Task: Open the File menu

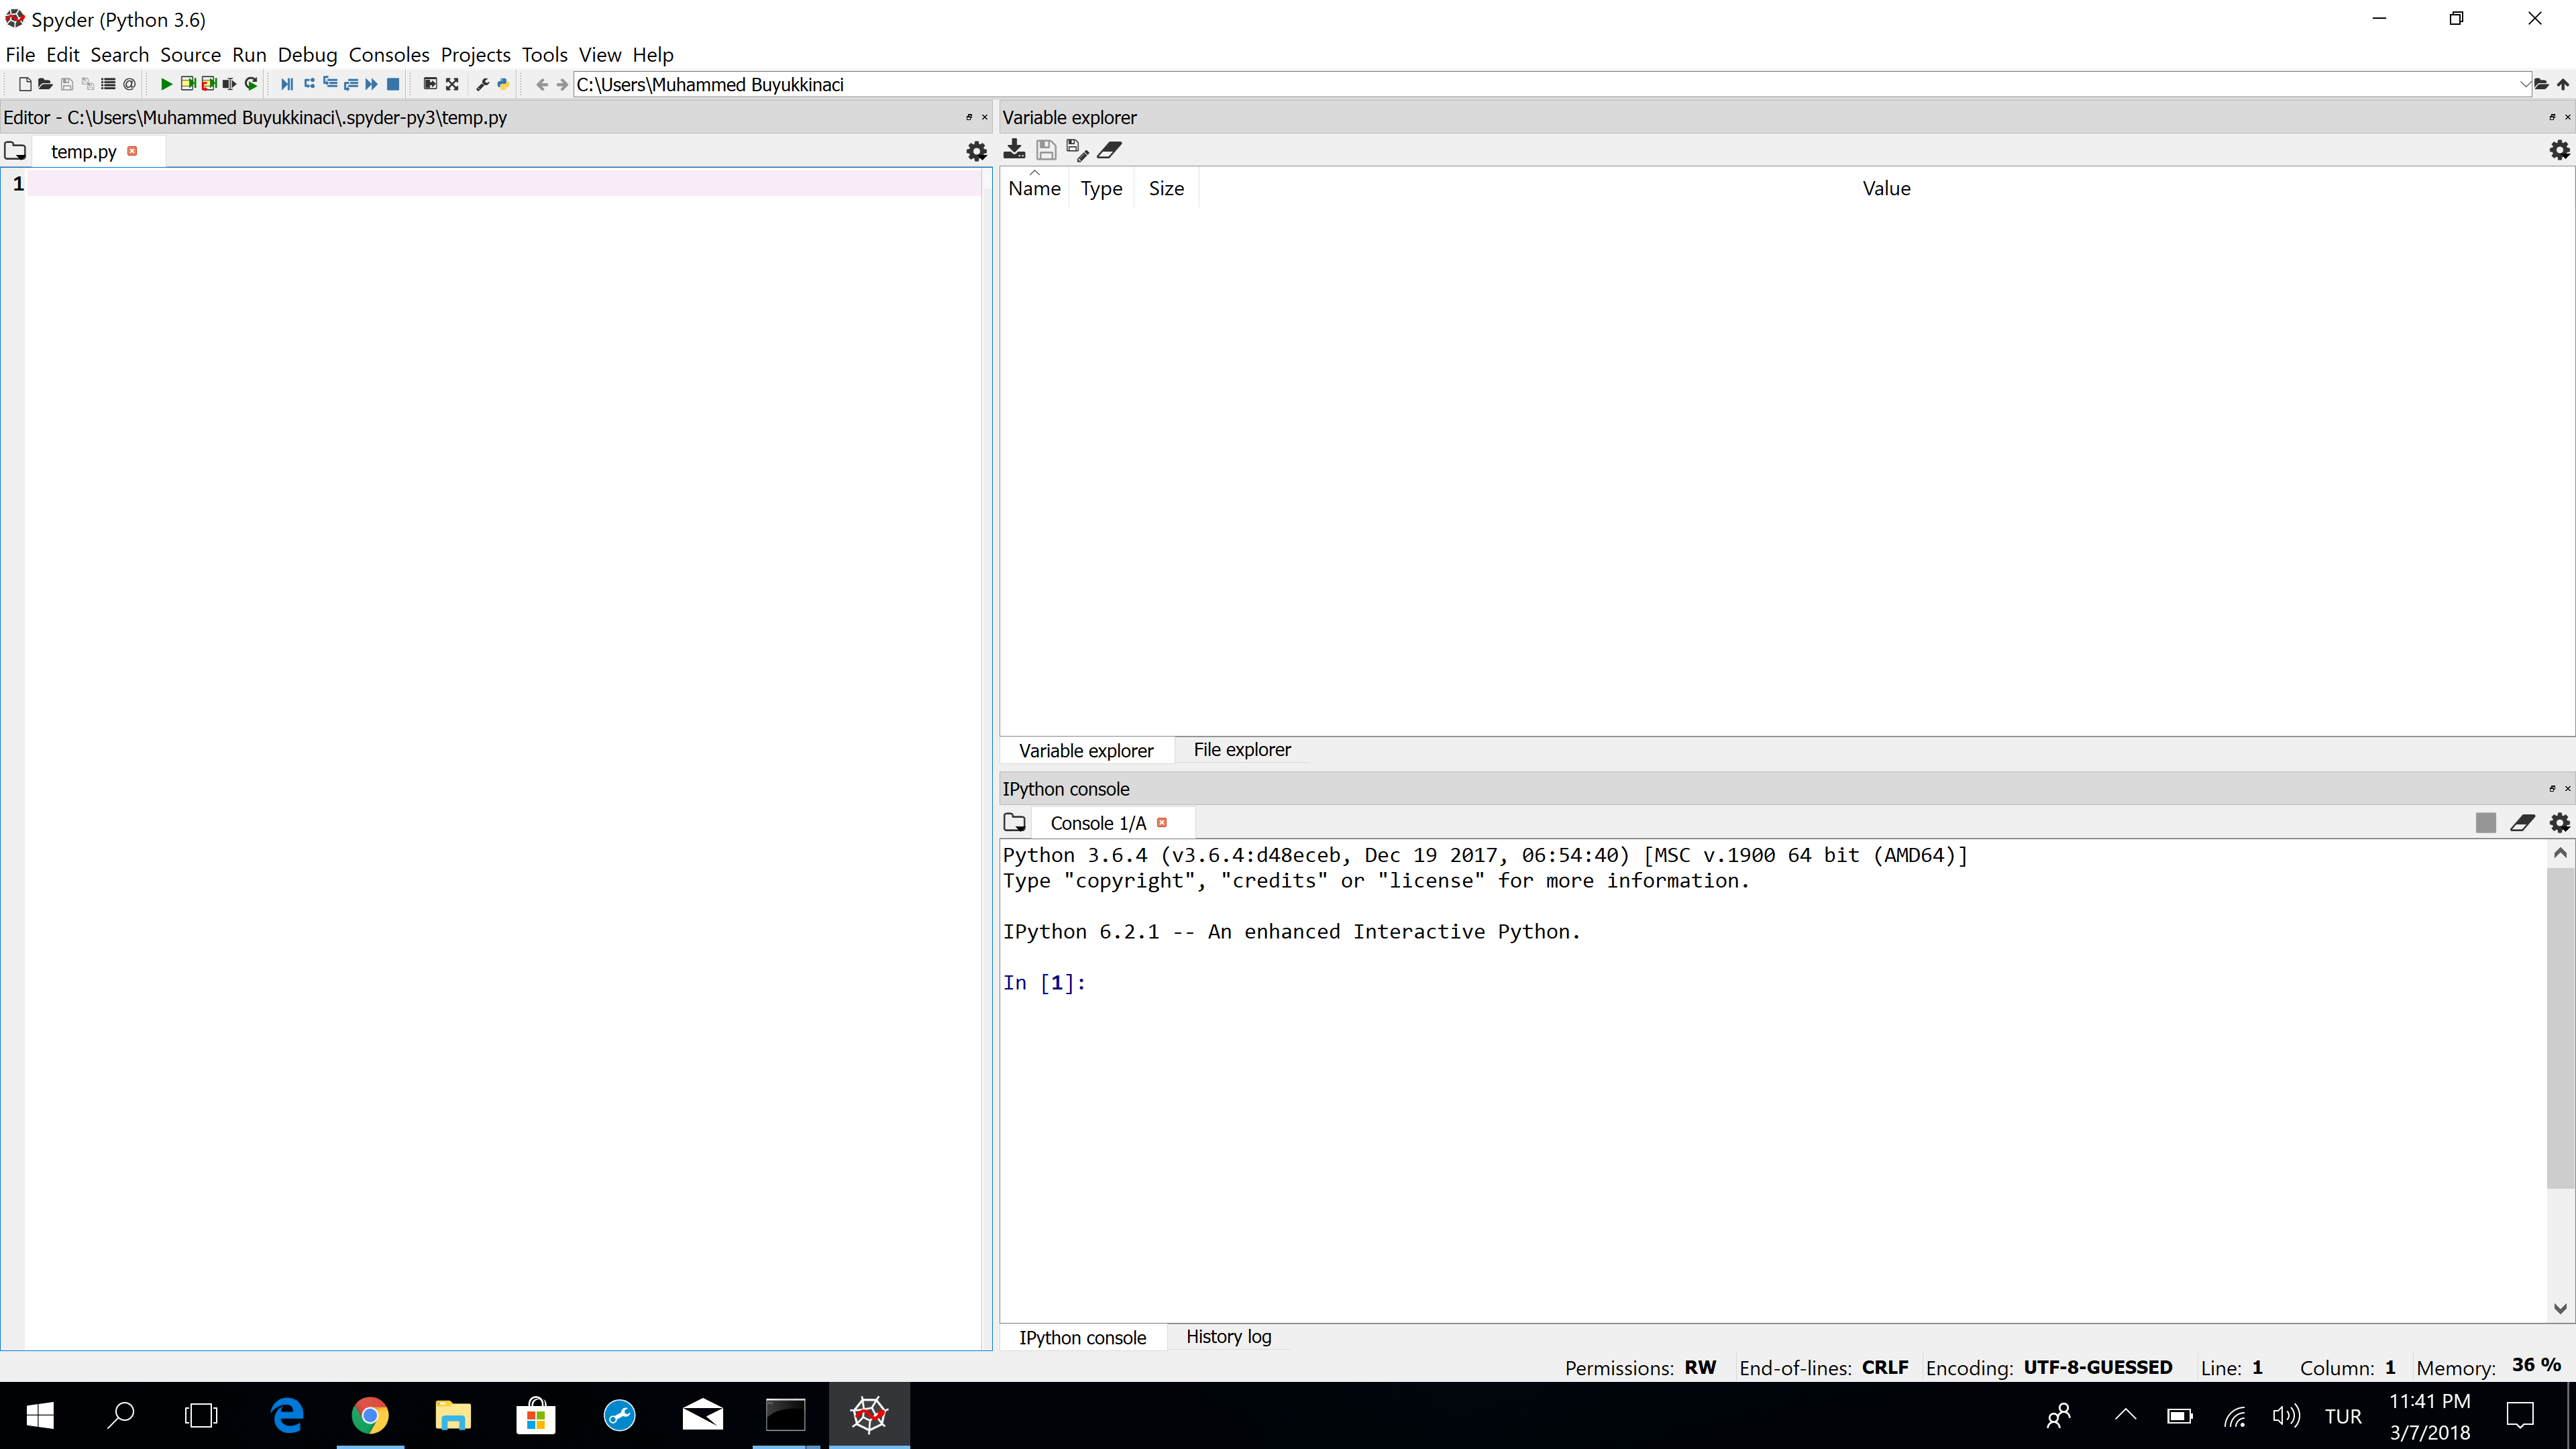Action: (x=20, y=55)
